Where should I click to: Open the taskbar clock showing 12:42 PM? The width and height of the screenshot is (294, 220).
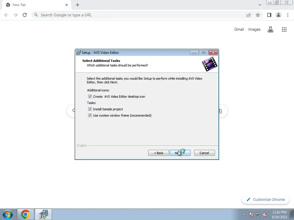point(279,215)
